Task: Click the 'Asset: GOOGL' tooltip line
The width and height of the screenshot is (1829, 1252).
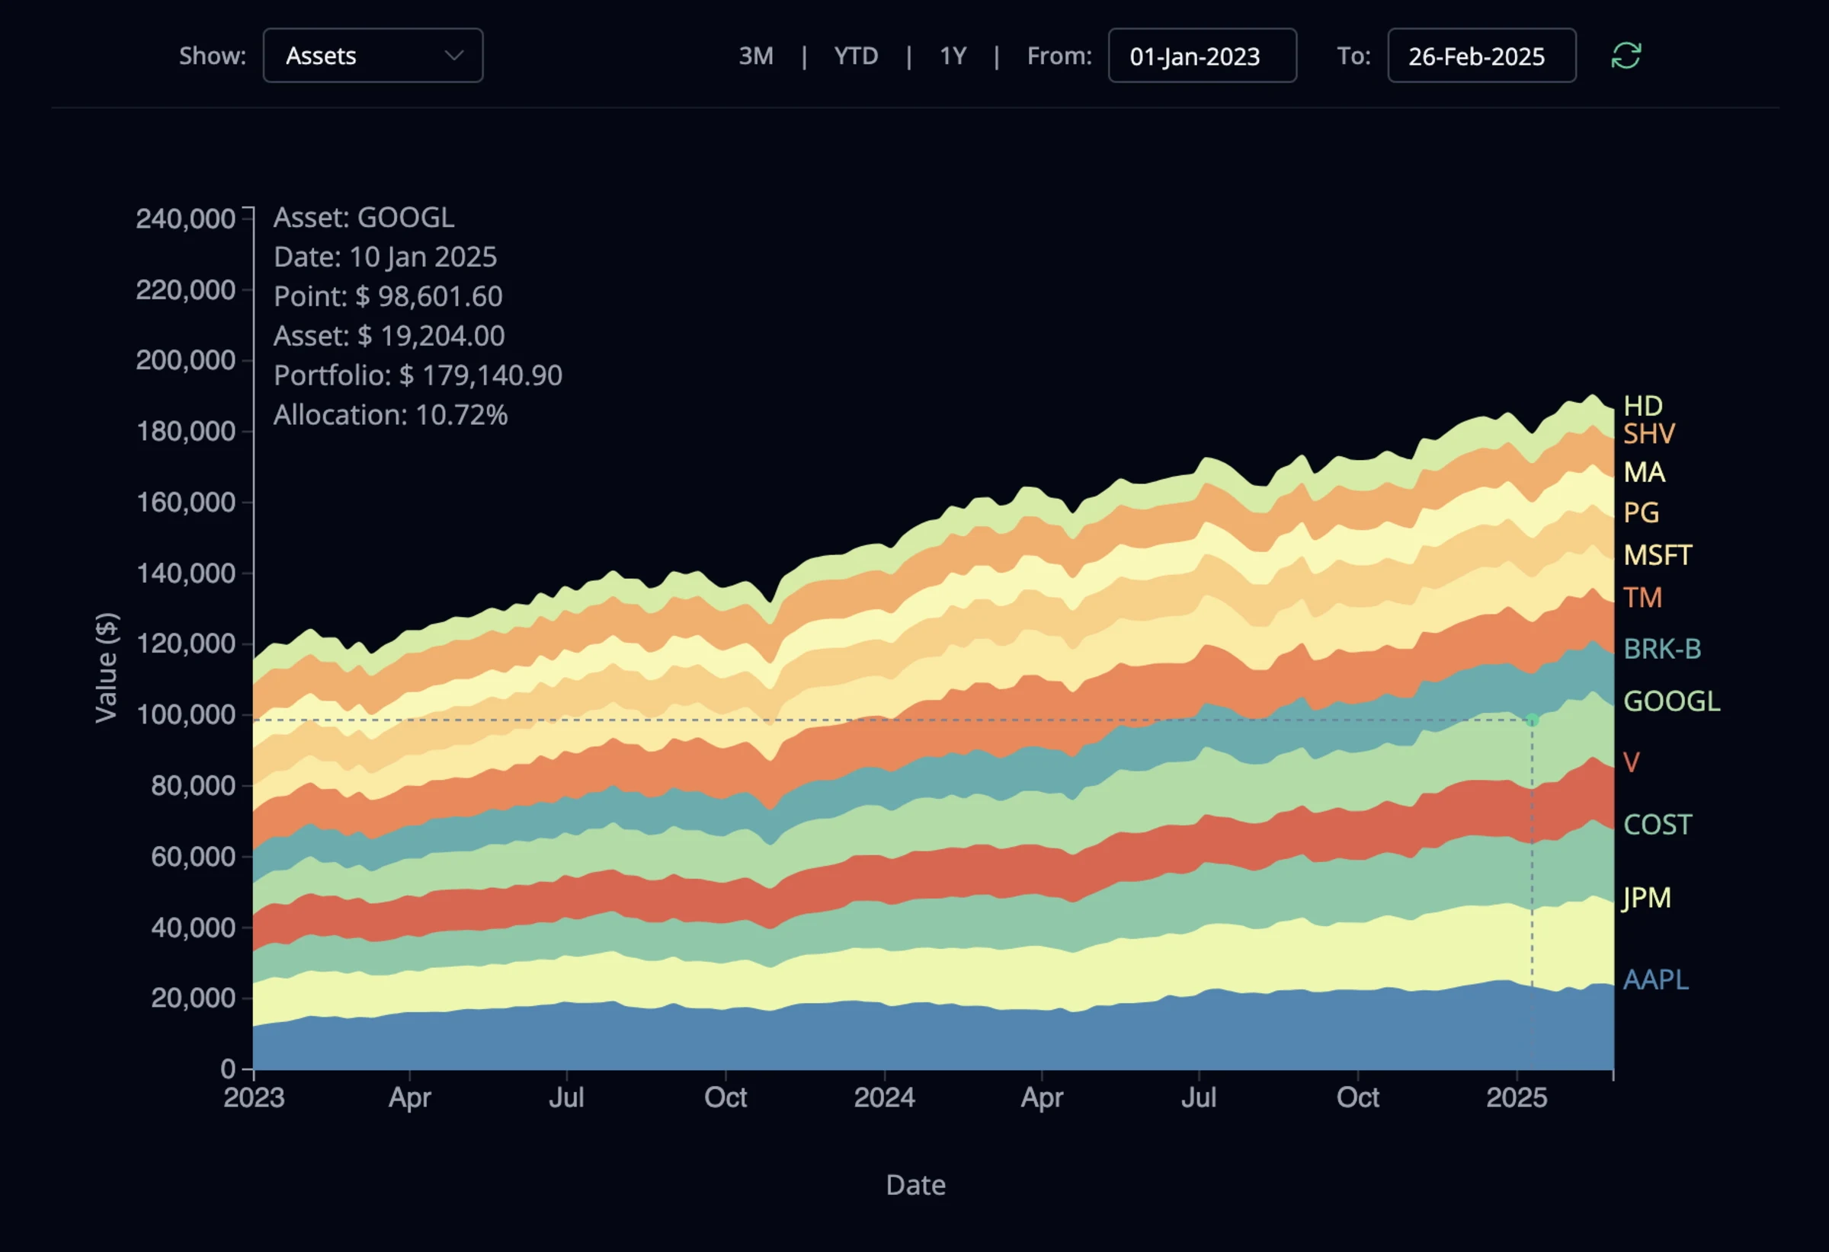Action: tap(364, 218)
